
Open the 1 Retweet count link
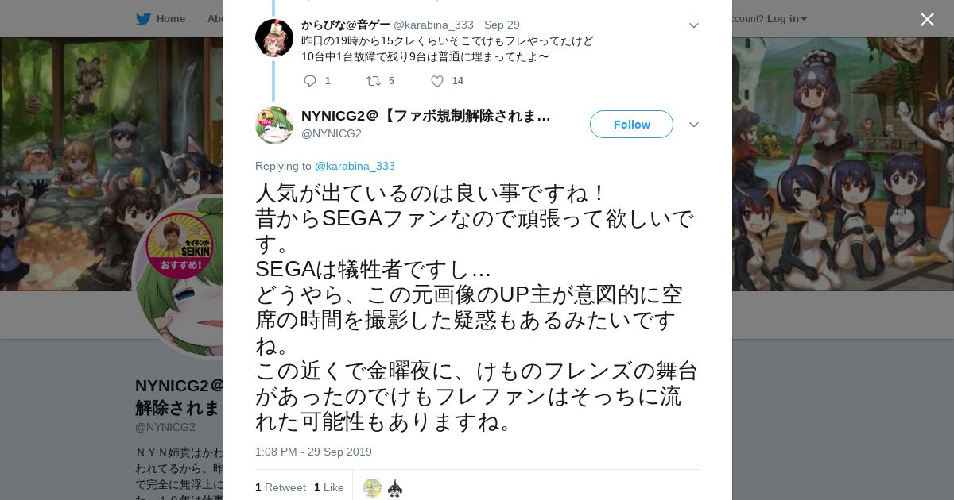coord(281,487)
